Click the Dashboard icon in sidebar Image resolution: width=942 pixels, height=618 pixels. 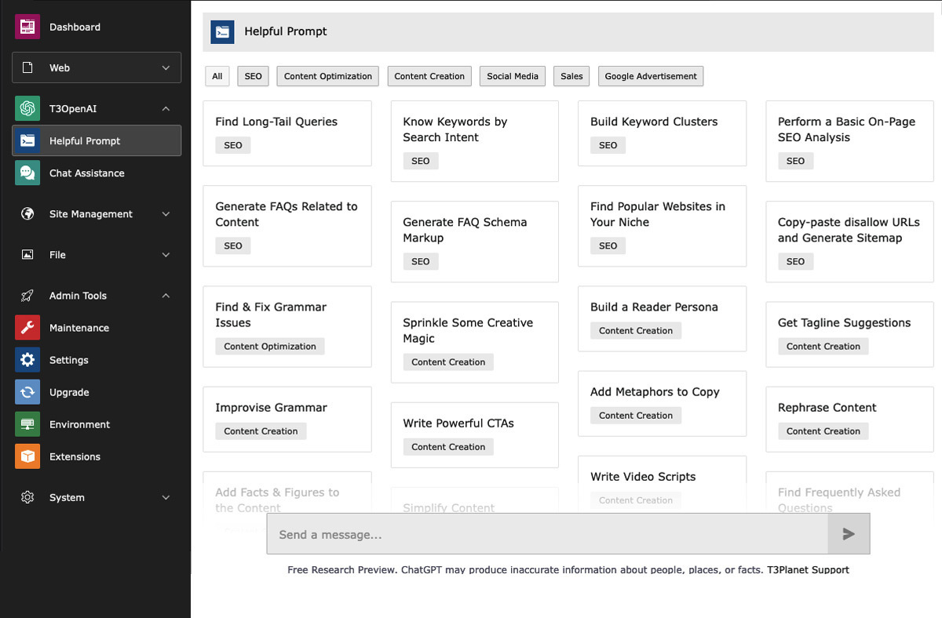pos(27,27)
